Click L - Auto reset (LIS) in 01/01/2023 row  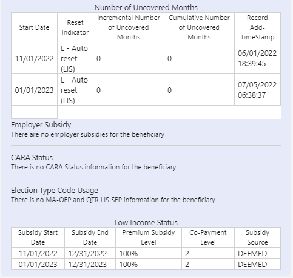click(74, 90)
